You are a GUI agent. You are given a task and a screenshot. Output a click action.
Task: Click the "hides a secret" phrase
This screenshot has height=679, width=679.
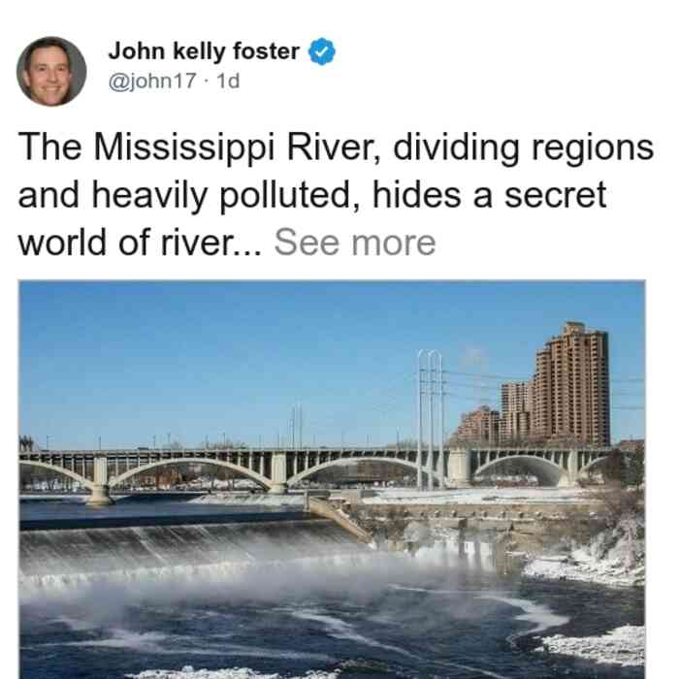(489, 195)
